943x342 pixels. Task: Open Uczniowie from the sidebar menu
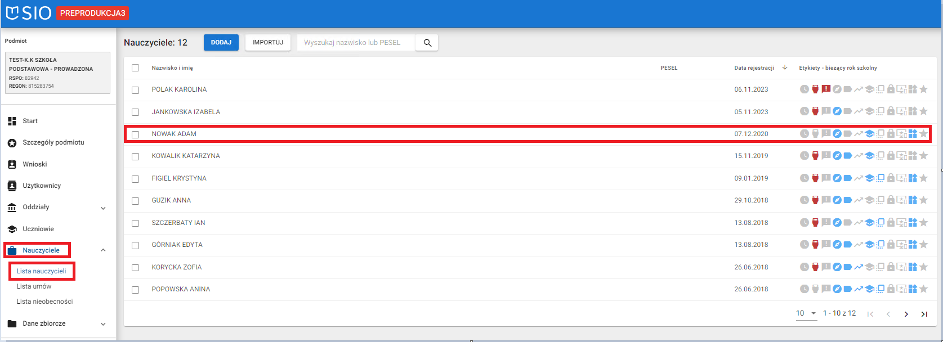click(38, 229)
